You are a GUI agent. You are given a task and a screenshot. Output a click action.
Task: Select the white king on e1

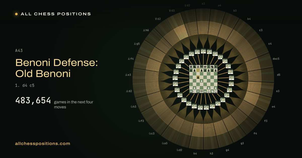[x=205, y=91]
